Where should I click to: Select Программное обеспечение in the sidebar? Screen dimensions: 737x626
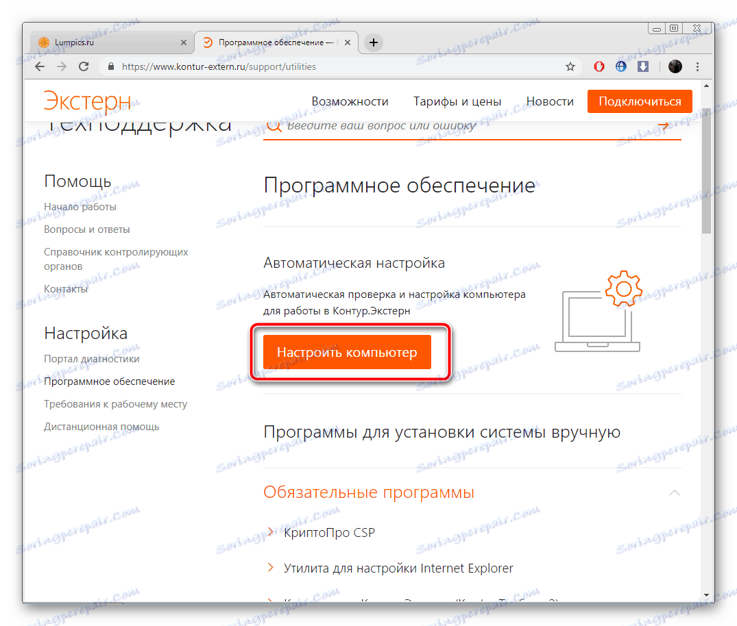click(109, 381)
